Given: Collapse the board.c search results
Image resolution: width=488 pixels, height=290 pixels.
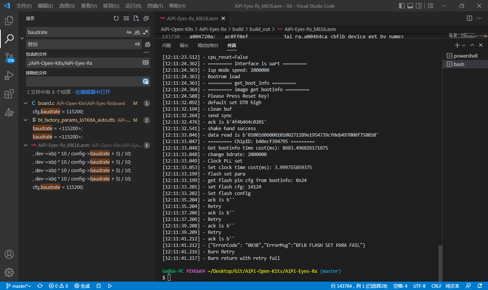Looking at the screenshot, I should point(26,103).
